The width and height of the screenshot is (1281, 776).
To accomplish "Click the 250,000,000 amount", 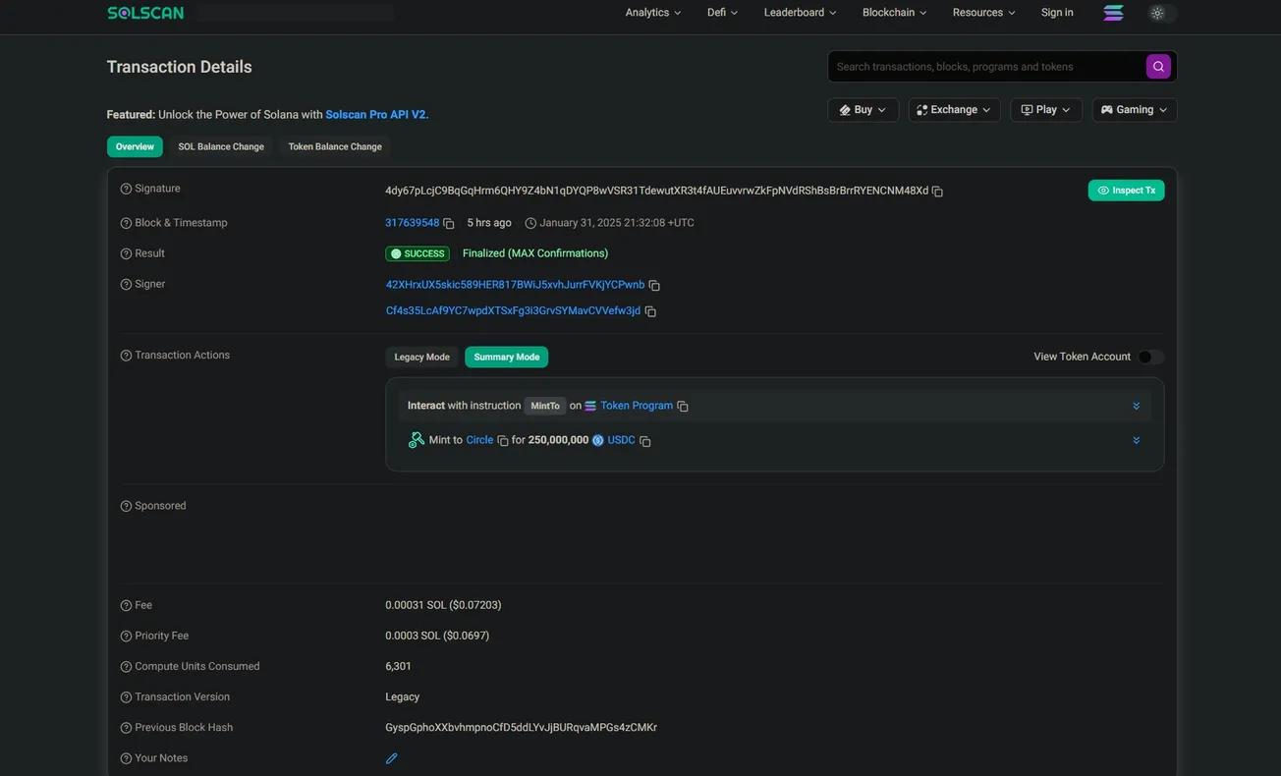I will (x=558, y=440).
